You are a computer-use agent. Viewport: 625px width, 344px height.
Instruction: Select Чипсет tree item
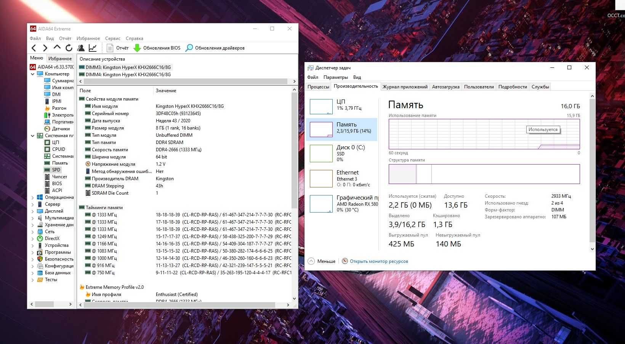point(56,177)
